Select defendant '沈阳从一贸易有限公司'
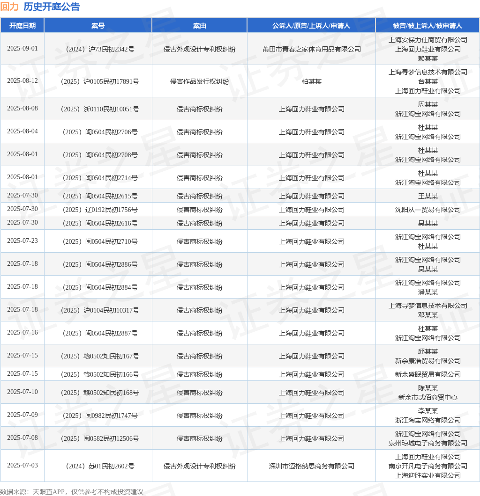This screenshot has height=496, width=480. [x=427, y=210]
